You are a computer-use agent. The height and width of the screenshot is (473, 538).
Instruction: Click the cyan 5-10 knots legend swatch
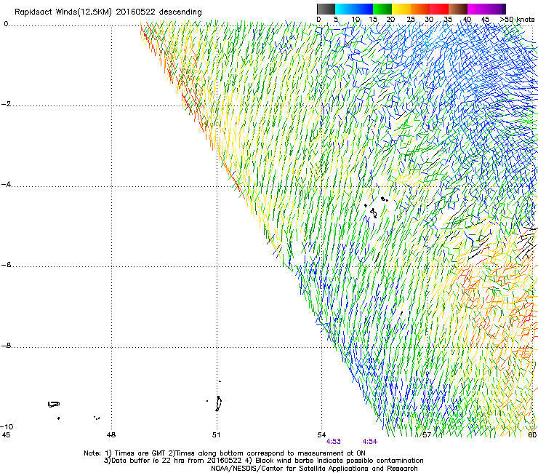tap(345, 9)
